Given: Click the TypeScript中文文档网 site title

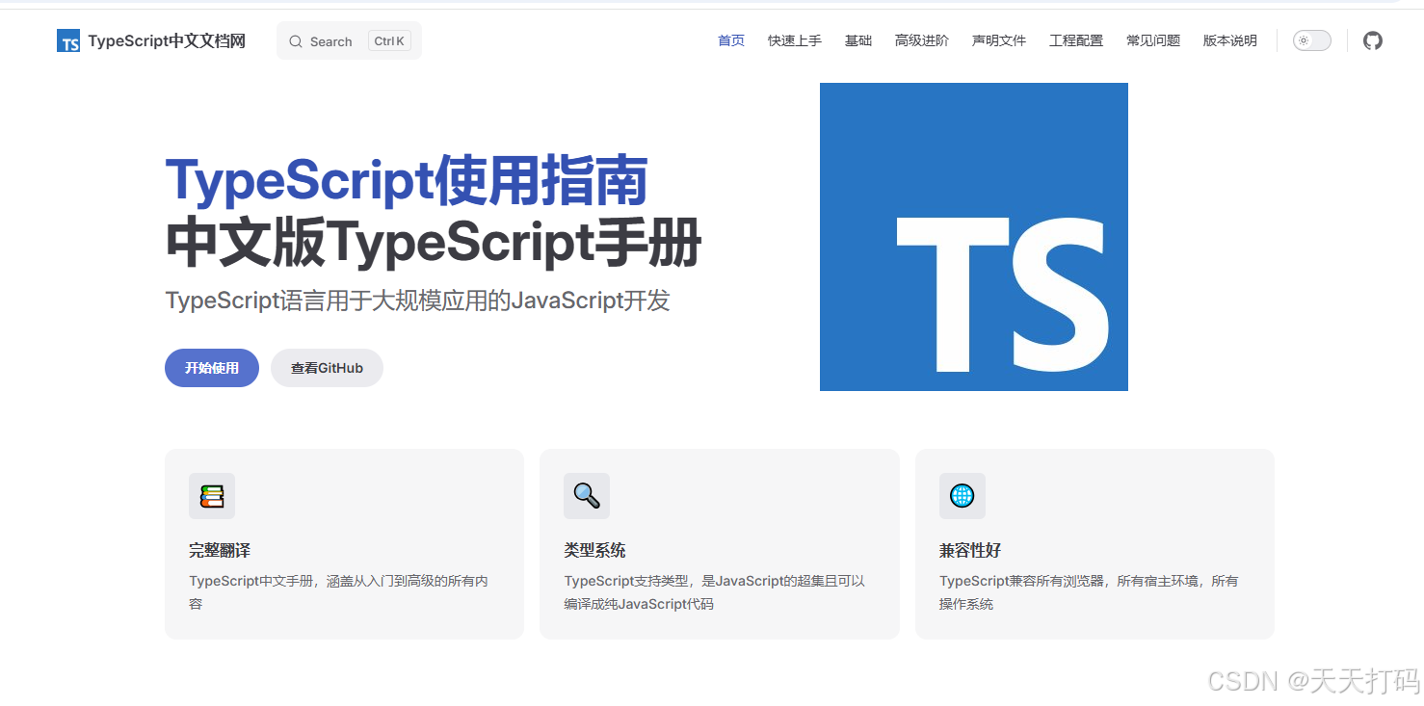Looking at the screenshot, I should point(167,40).
